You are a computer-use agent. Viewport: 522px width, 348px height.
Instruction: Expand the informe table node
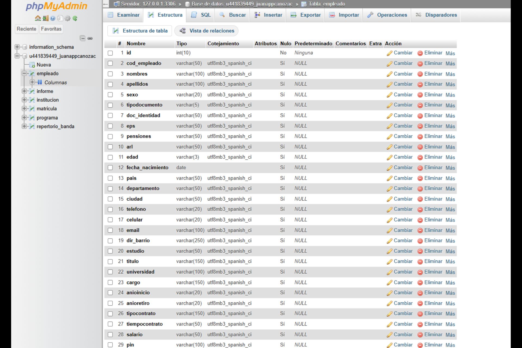(24, 91)
